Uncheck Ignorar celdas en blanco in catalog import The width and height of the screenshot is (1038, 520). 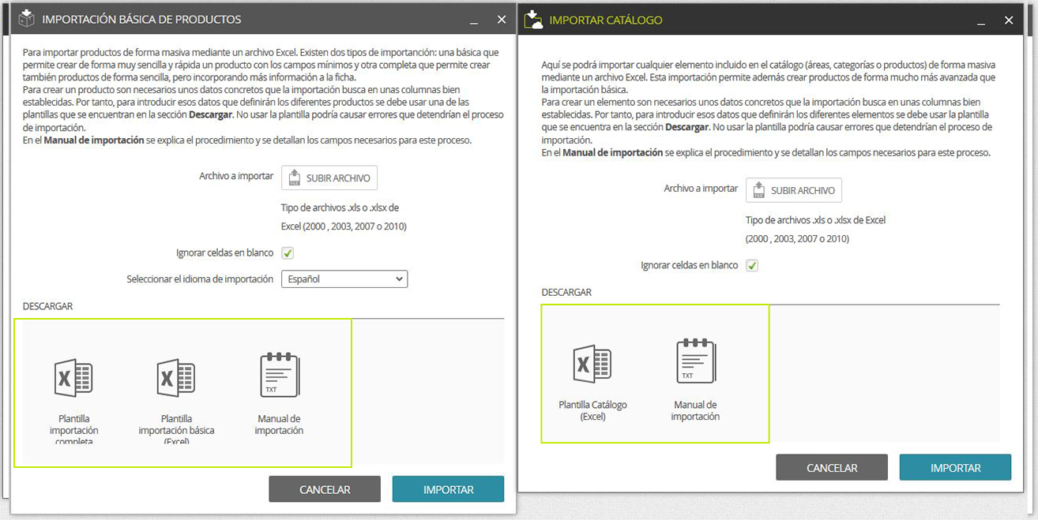pyautogui.click(x=752, y=265)
